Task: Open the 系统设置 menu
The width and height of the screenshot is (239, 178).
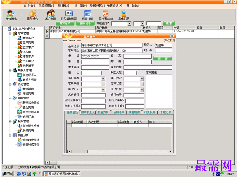Action: 46,6
